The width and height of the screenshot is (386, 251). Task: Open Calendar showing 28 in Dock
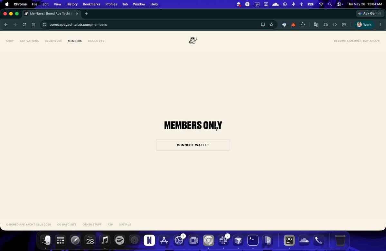pyautogui.click(x=90, y=240)
